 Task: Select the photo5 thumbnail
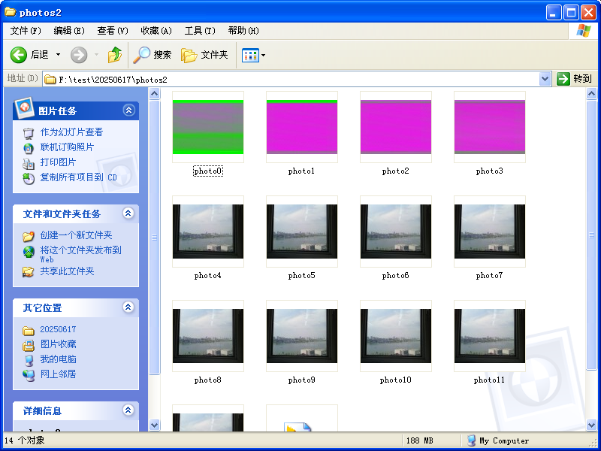[302, 232]
